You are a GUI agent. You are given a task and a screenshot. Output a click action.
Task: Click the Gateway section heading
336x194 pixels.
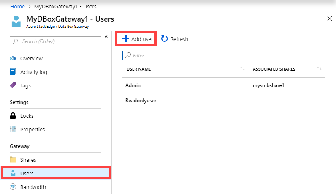tap(19, 146)
